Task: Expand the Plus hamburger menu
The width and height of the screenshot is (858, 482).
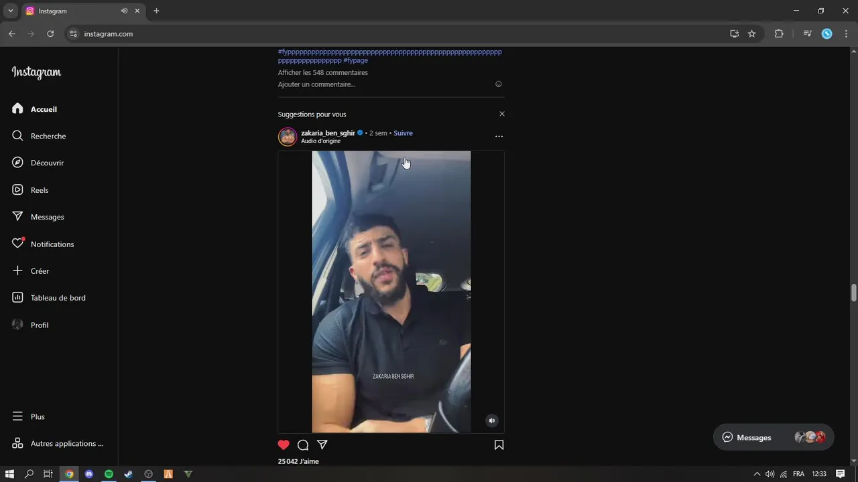Action: (x=38, y=416)
